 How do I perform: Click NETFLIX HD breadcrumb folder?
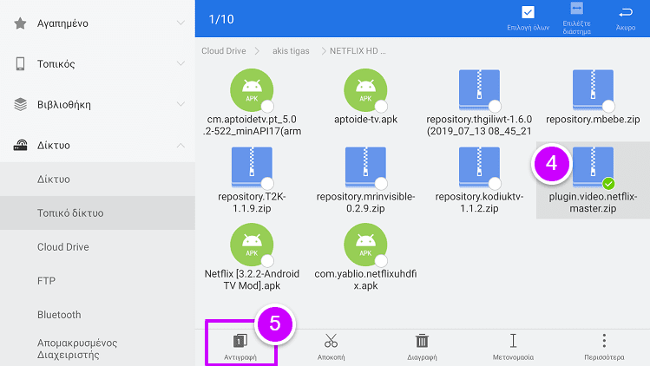pos(358,51)
